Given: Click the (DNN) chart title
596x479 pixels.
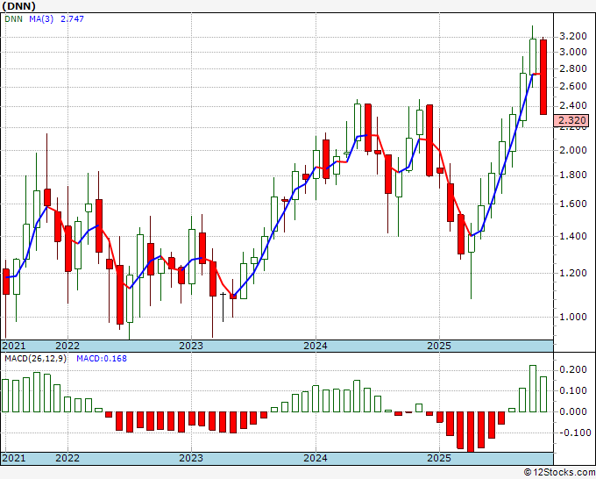Looking at the screenshot, I should 18,6.
